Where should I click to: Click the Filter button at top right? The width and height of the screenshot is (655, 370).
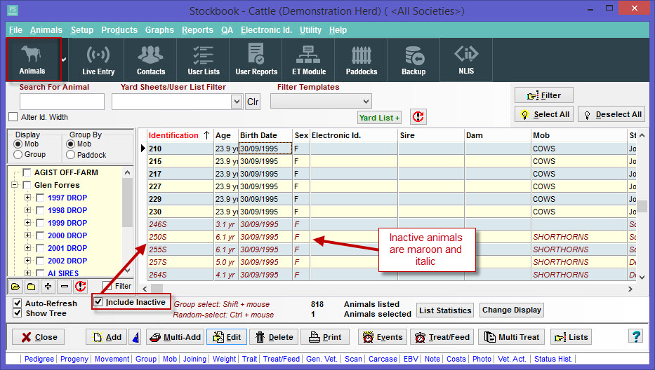pyautogui.click(x=544, y=95)
